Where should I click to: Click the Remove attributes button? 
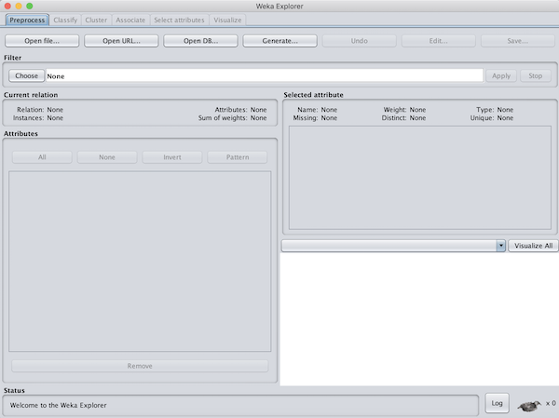[140, 366]
